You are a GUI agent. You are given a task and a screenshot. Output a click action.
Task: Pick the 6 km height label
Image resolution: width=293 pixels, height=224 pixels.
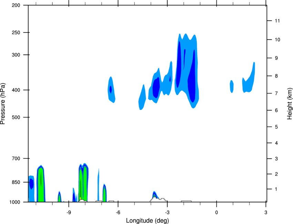coord(276,110)
